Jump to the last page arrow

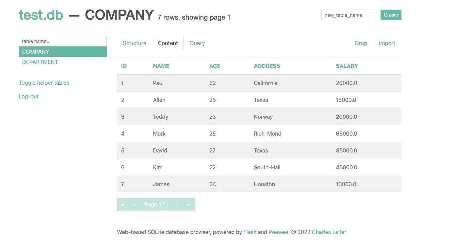click(189, 204)
